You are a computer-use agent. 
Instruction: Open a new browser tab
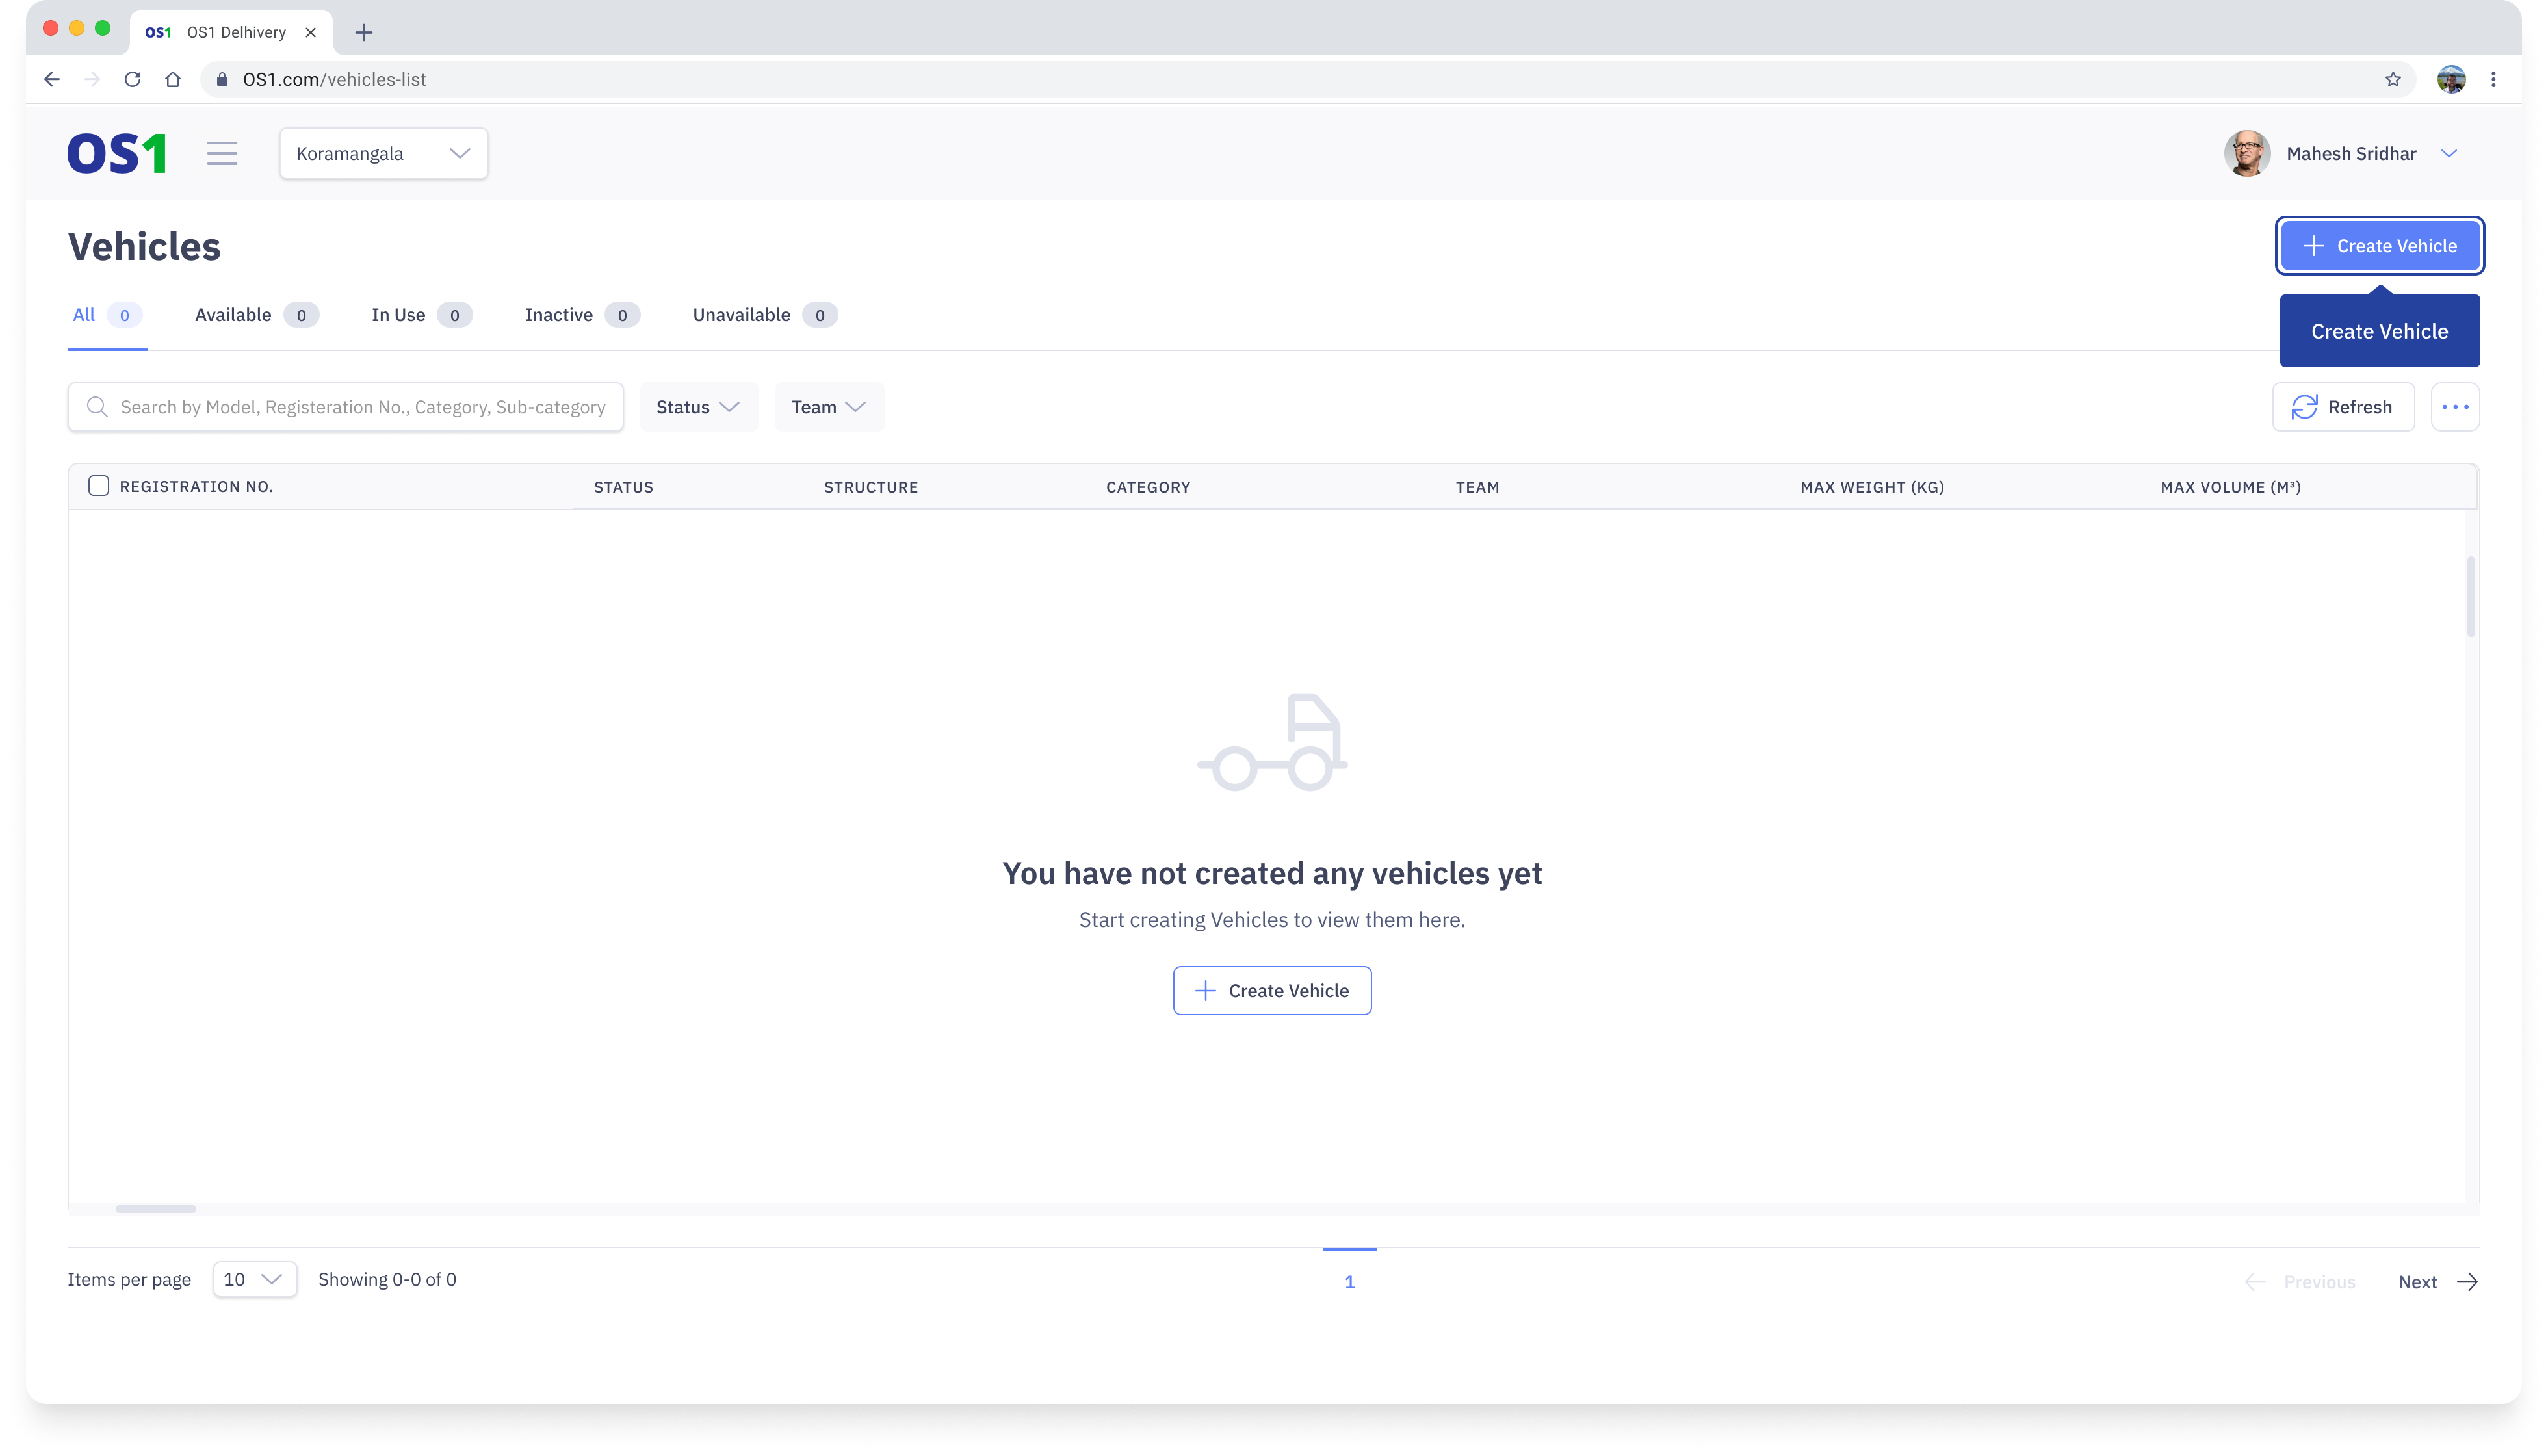click(364, 33)
